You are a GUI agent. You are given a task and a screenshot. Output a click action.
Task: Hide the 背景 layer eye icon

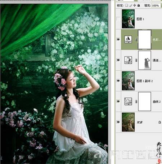118,122
